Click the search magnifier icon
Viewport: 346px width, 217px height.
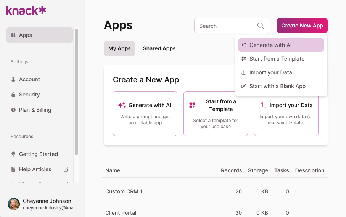coord(261,26)
